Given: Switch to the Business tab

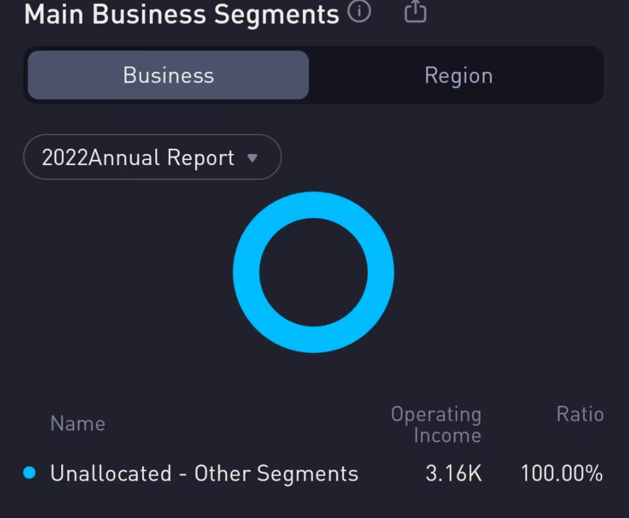Looking at the screenshot, I should (x=168, y=76).
